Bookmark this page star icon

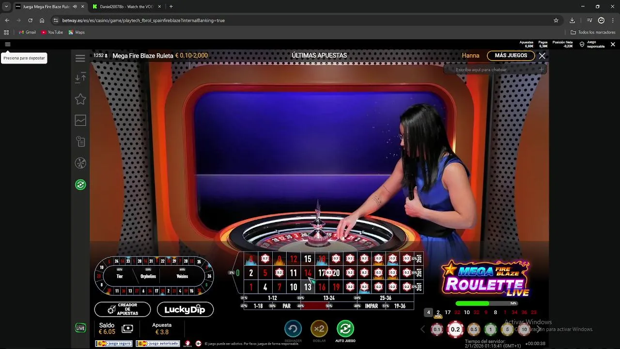click(x=556, y=20)
